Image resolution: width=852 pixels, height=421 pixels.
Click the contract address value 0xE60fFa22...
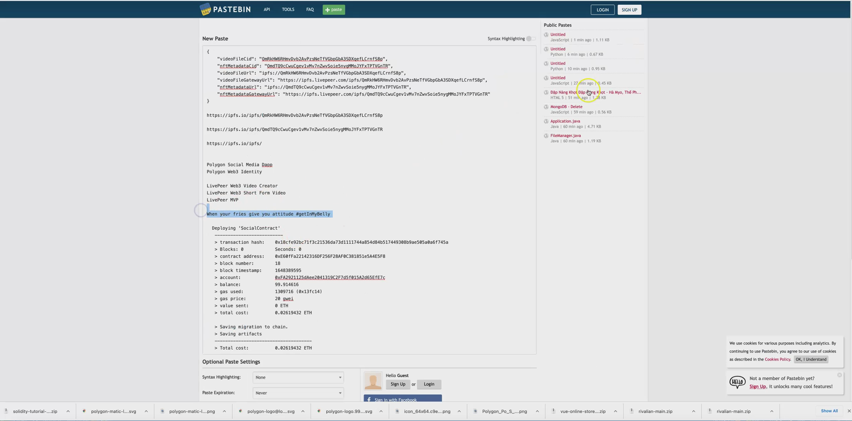pyautogui.click(x=330, y=256)
